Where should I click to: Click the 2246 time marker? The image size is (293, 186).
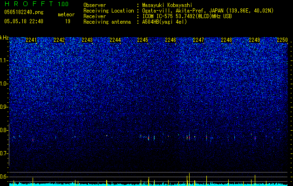170,40
